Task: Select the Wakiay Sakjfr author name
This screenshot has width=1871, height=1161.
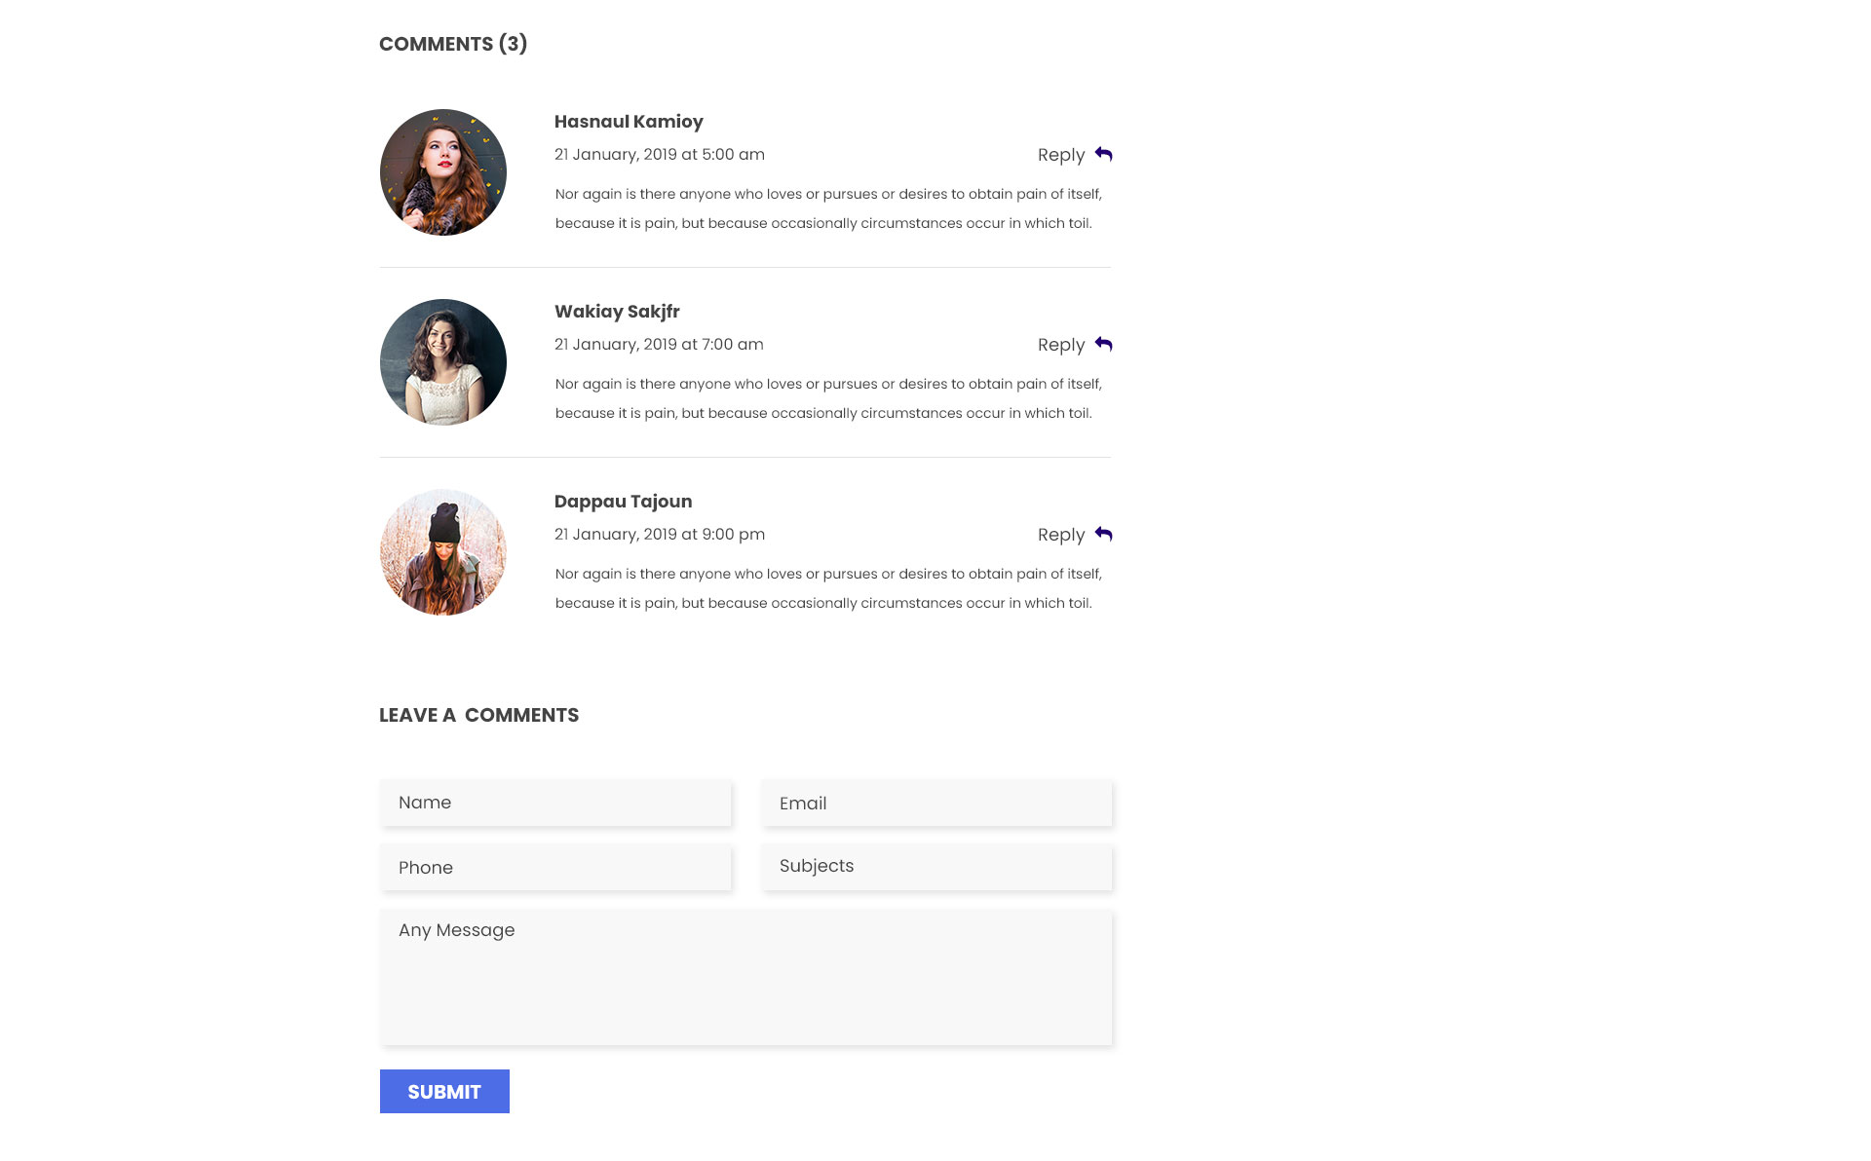Action: [x=617, y=312]
